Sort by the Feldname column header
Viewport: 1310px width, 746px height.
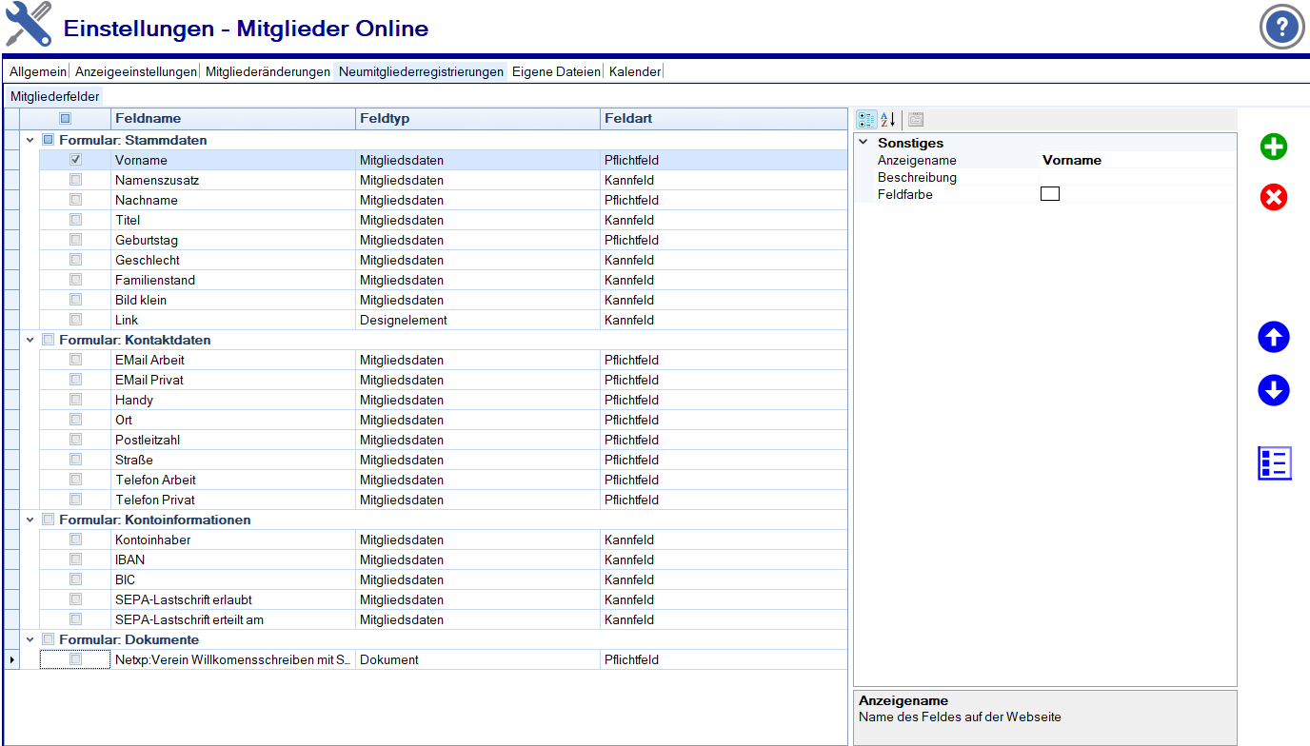[x=148, y=119]
